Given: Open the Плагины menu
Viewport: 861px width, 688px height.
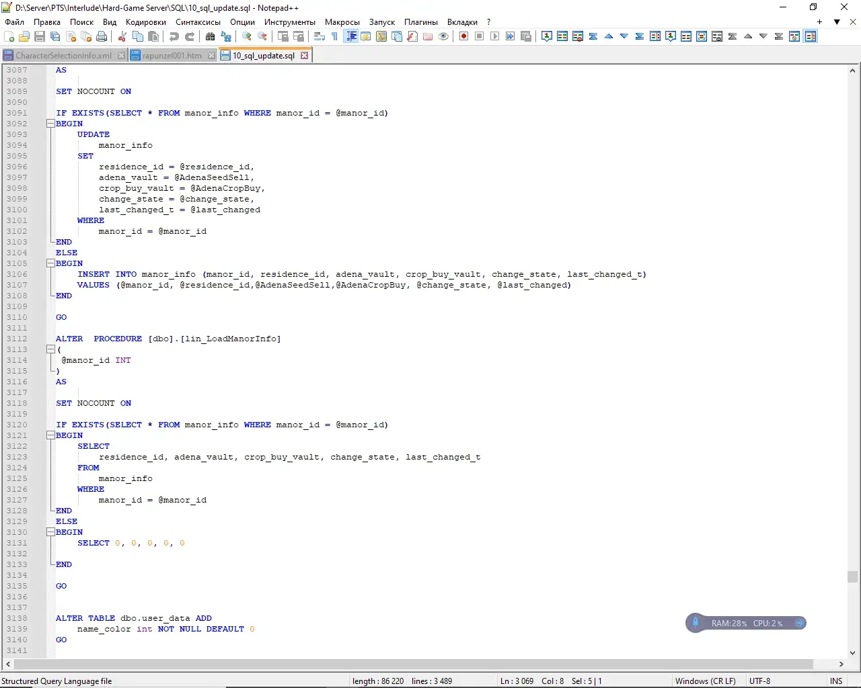Looking at the screenshot, I should (x=421, y=22).
